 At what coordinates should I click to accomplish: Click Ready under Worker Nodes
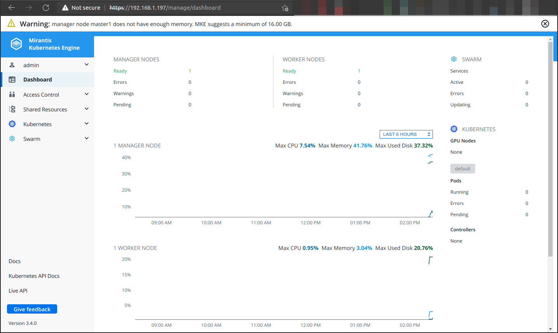[x=289, y=71]
